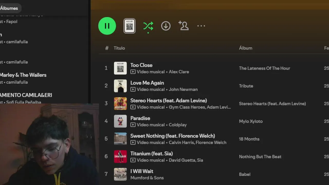Open the 18 Months album link
The image size is (329, 185).
pyautogui.click(x=249, y=139)
